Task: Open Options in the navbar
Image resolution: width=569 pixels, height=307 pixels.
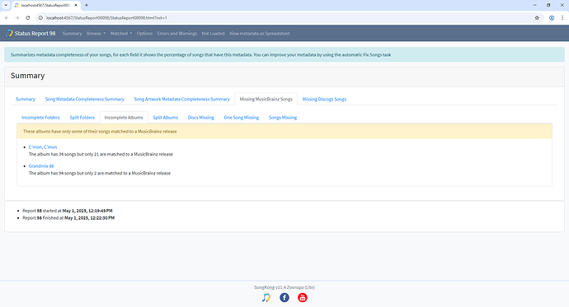Action: 144,33
